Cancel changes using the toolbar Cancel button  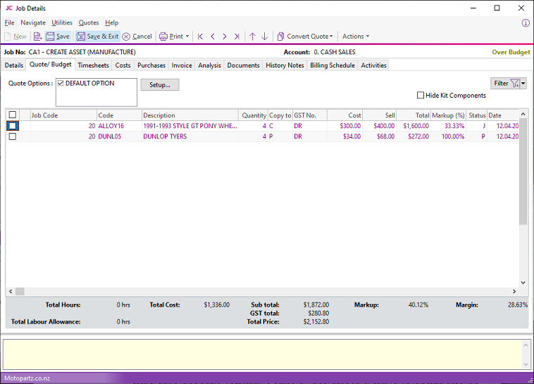pos(137,37)
